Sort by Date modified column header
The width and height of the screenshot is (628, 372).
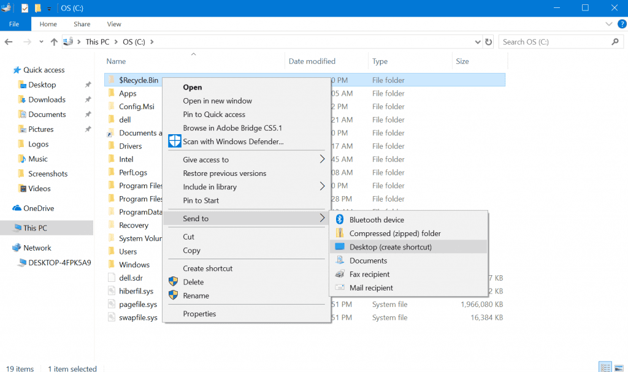click(312, 61)
